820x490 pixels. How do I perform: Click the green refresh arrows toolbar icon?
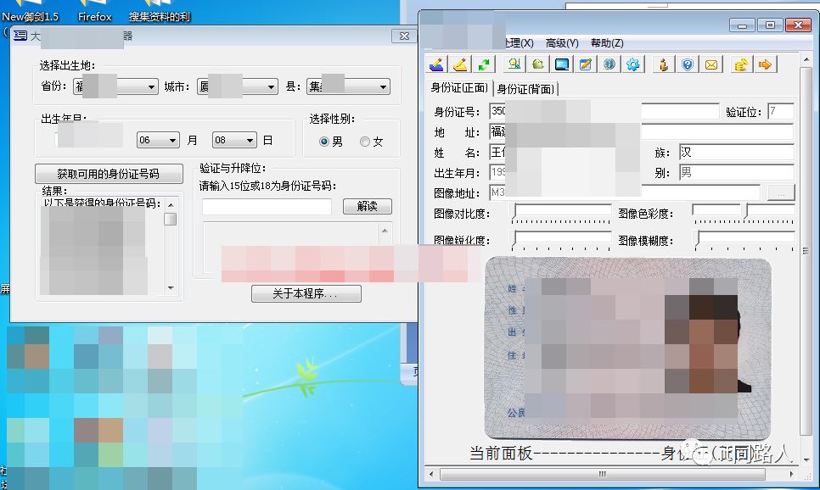click(x=485, y=64)
